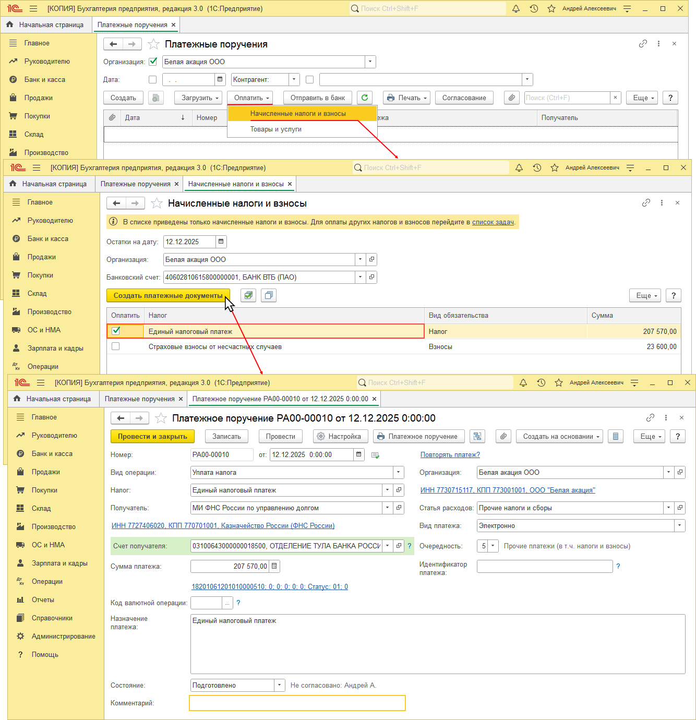Open the Налог record with its open icon
This screenshot has width=696, height=720.
click(x=399, y=490)
